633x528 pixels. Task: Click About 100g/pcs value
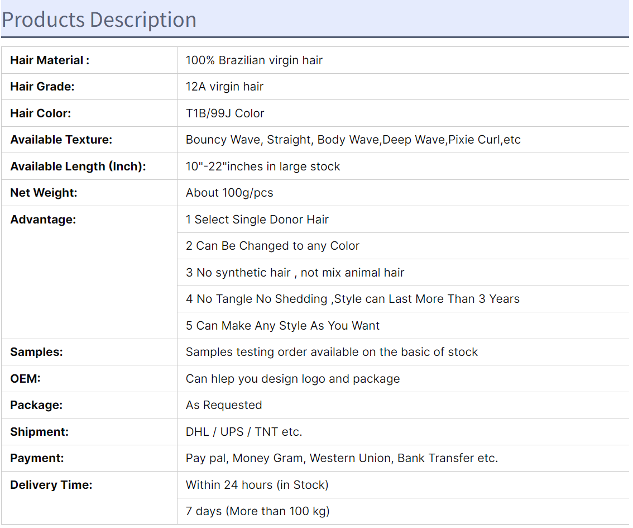coord(229,193)
